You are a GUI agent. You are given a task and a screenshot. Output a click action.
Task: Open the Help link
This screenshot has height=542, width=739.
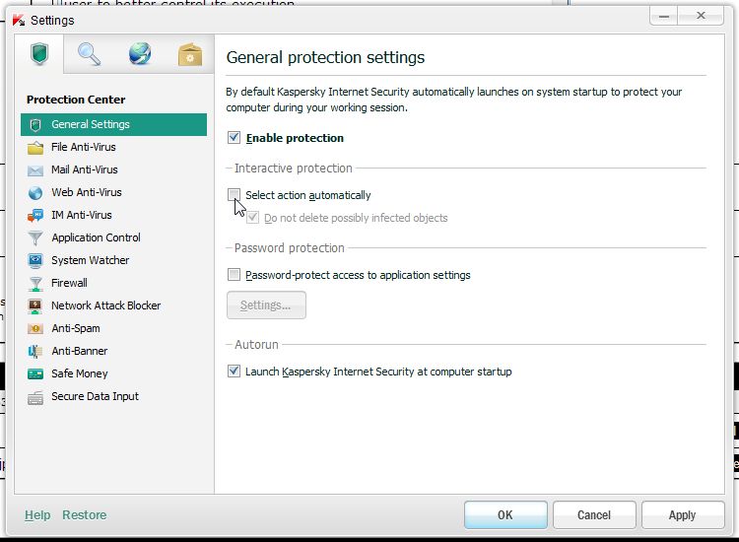(37, 515)
